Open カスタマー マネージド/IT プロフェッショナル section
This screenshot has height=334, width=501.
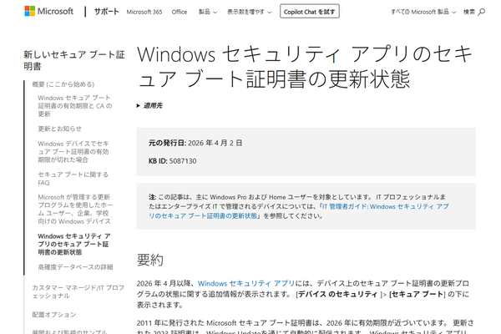tap(78, 291)
